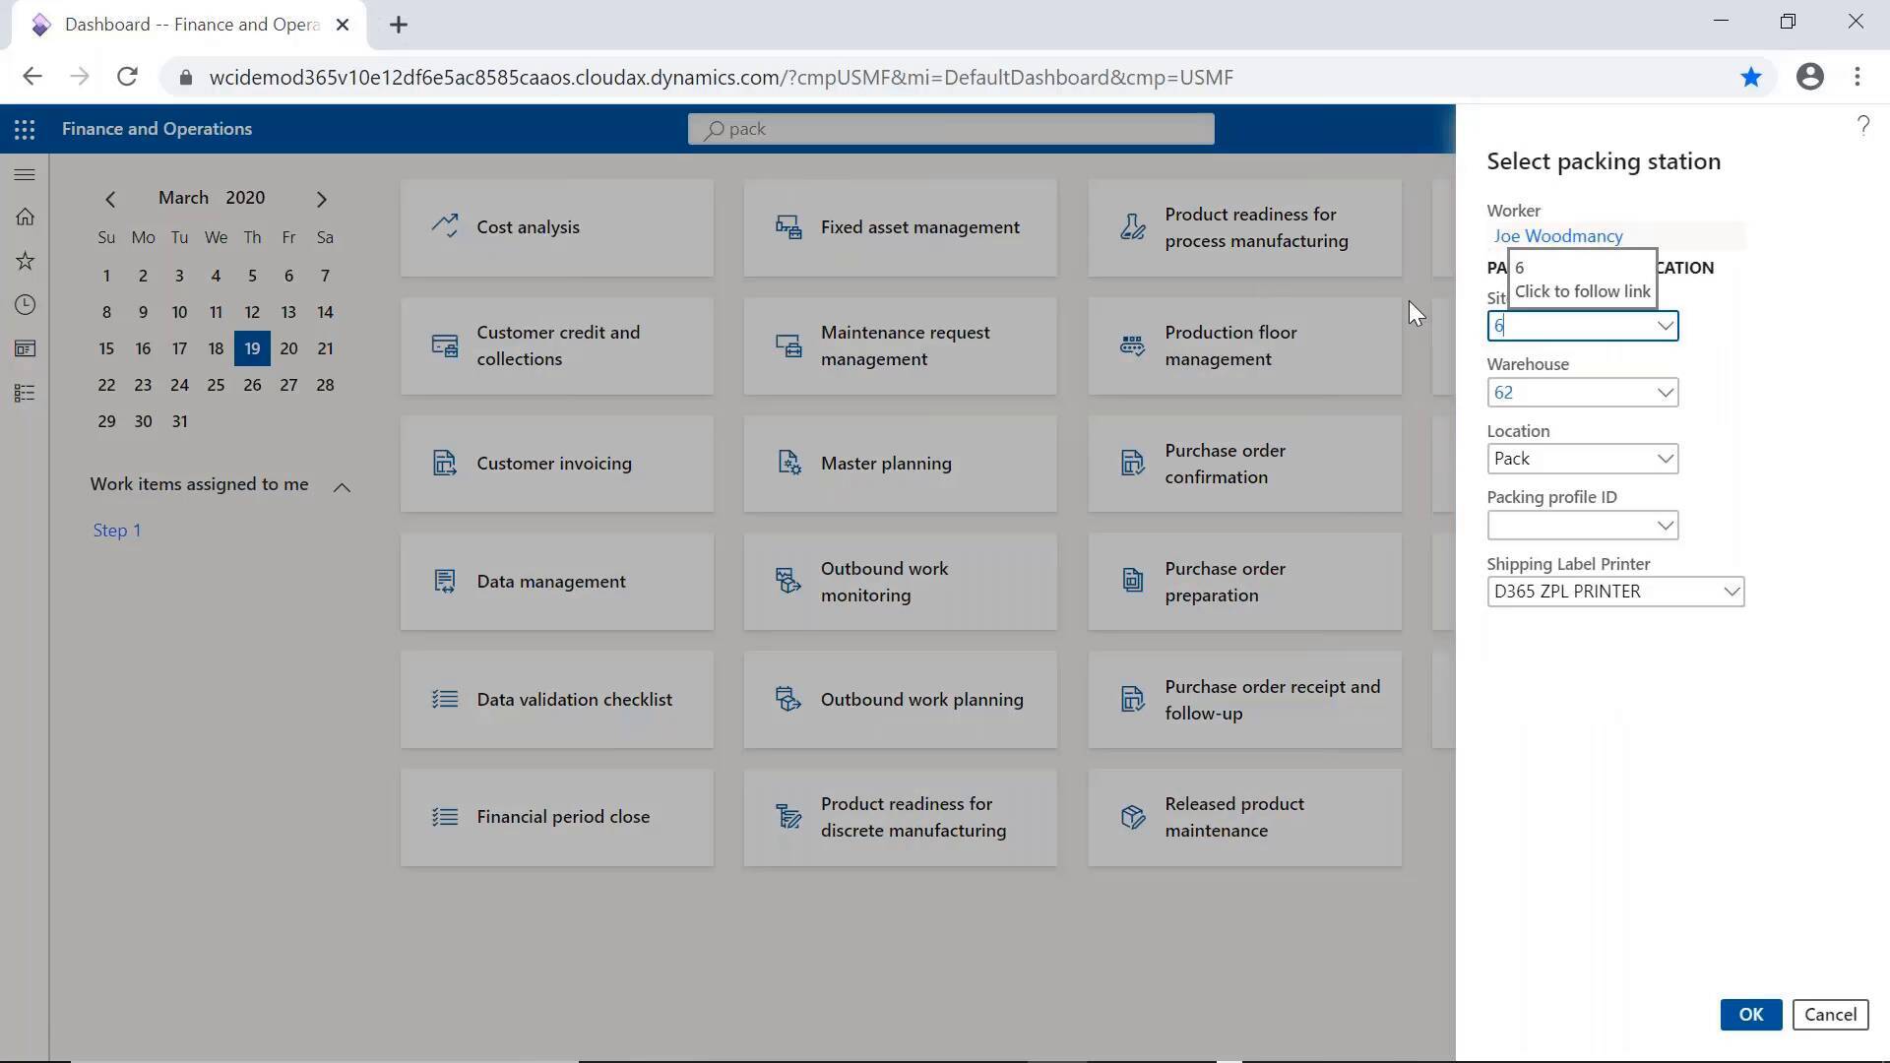Collapse the Work items assigned to me section

(342, 486)
